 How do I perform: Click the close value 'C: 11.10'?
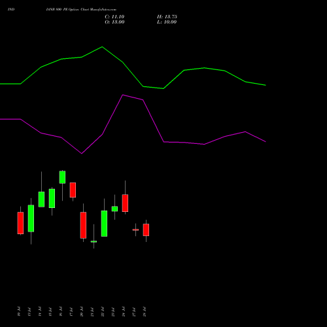tap(114, 17)
